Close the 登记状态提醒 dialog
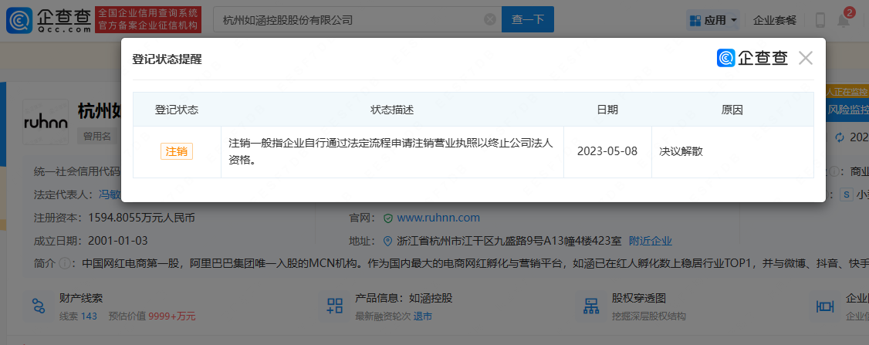 tap(805, 58)
